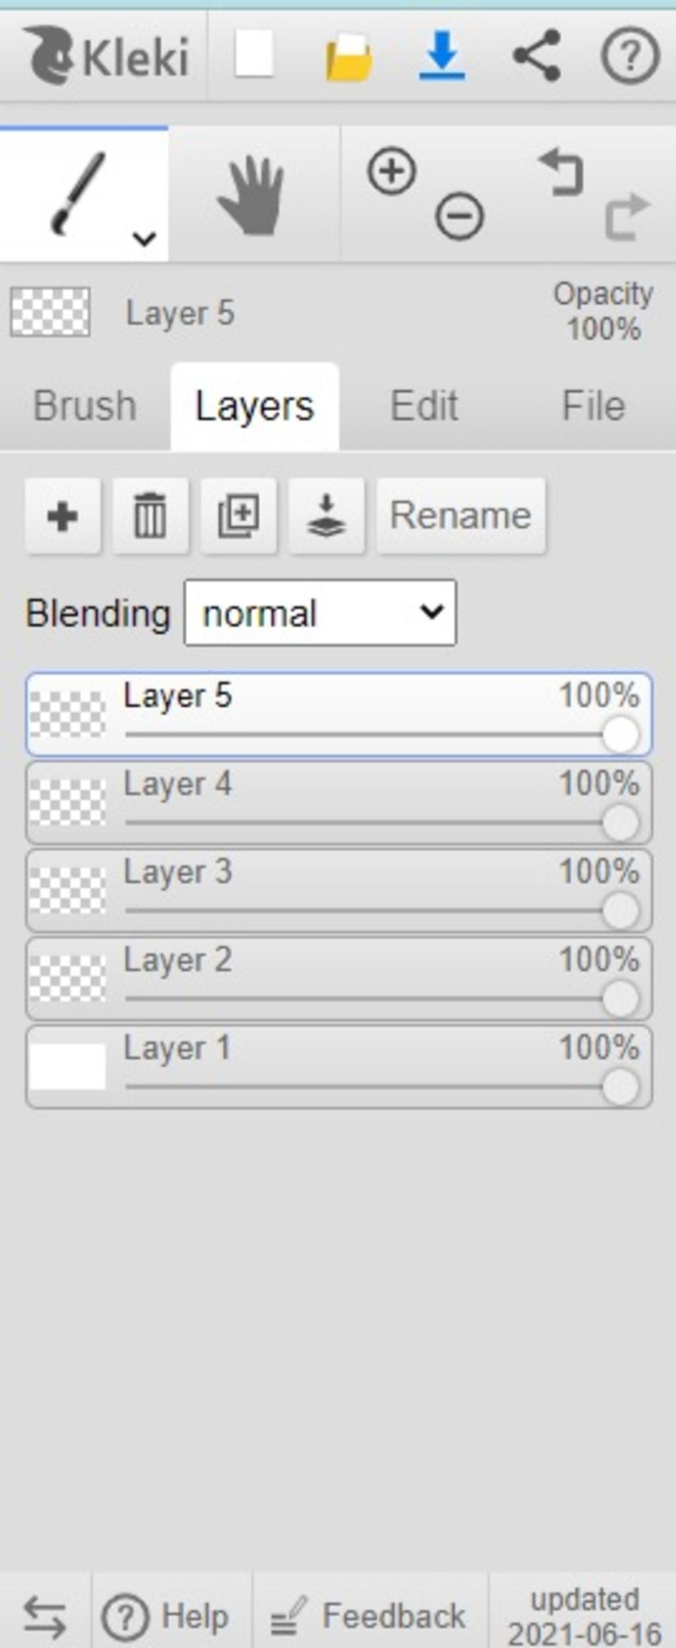Select the hand pan tool
This screenshot has width=676, height=1648.
point(252,195)
